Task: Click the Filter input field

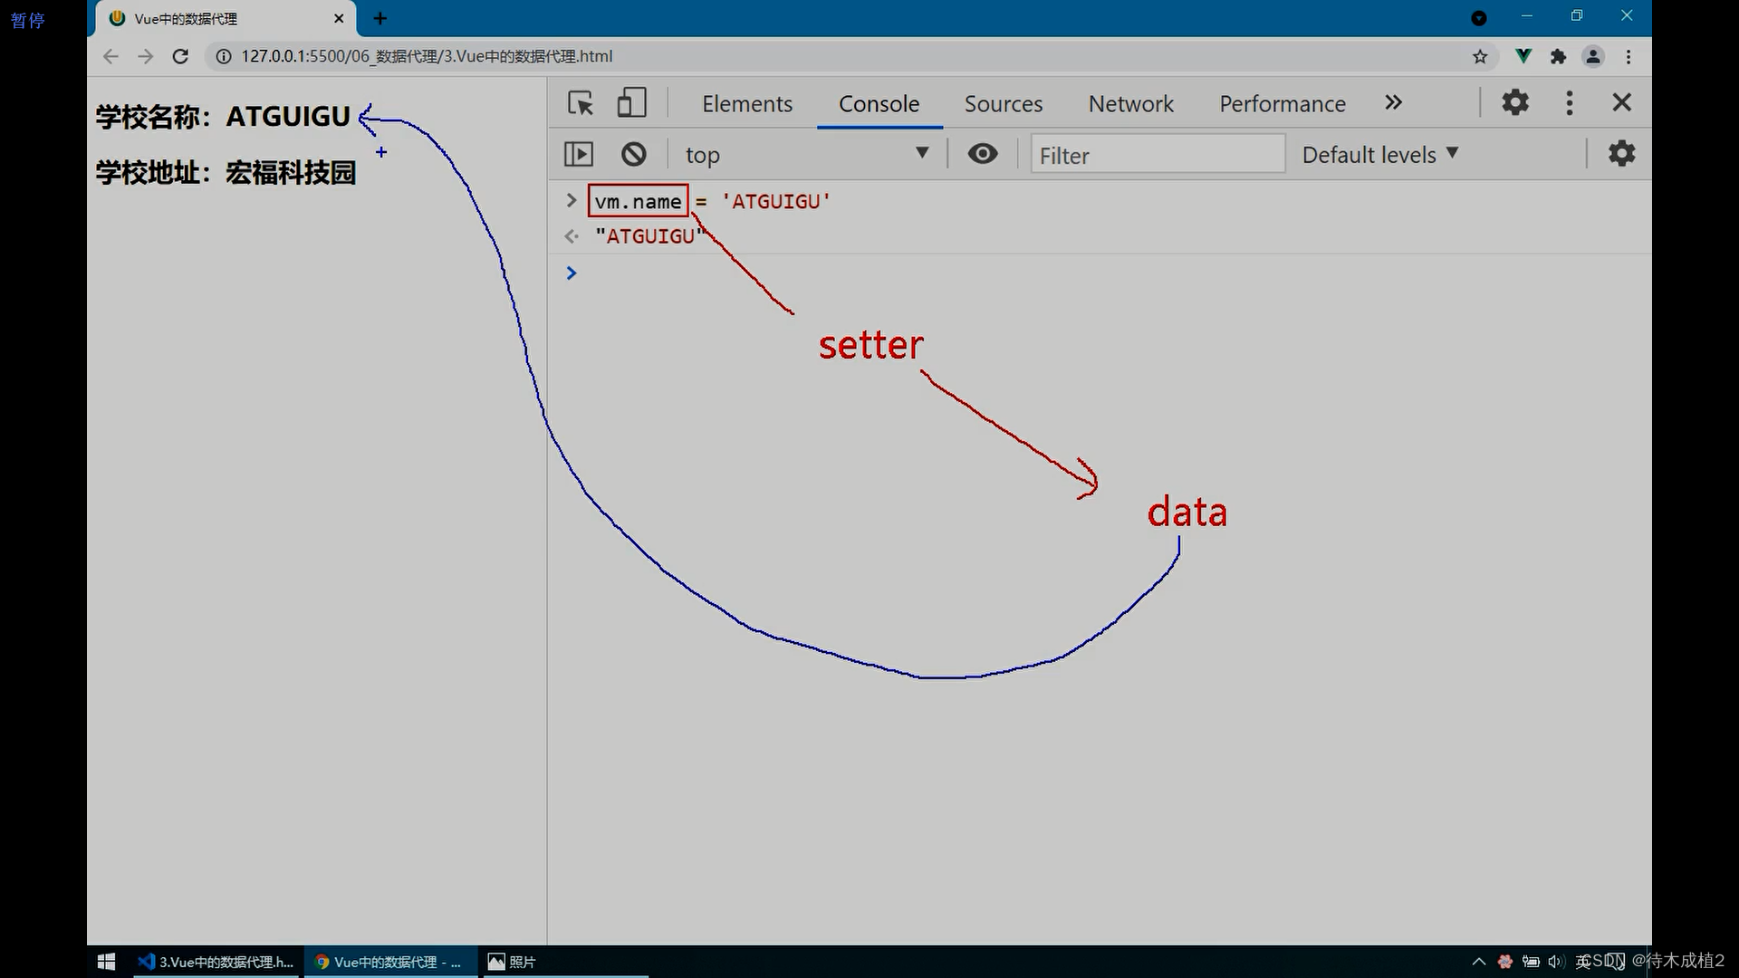Action: 1154,154
